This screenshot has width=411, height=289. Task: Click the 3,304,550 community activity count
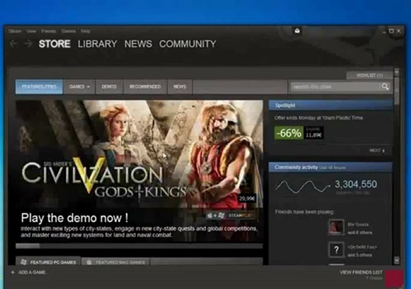[356, 184]
